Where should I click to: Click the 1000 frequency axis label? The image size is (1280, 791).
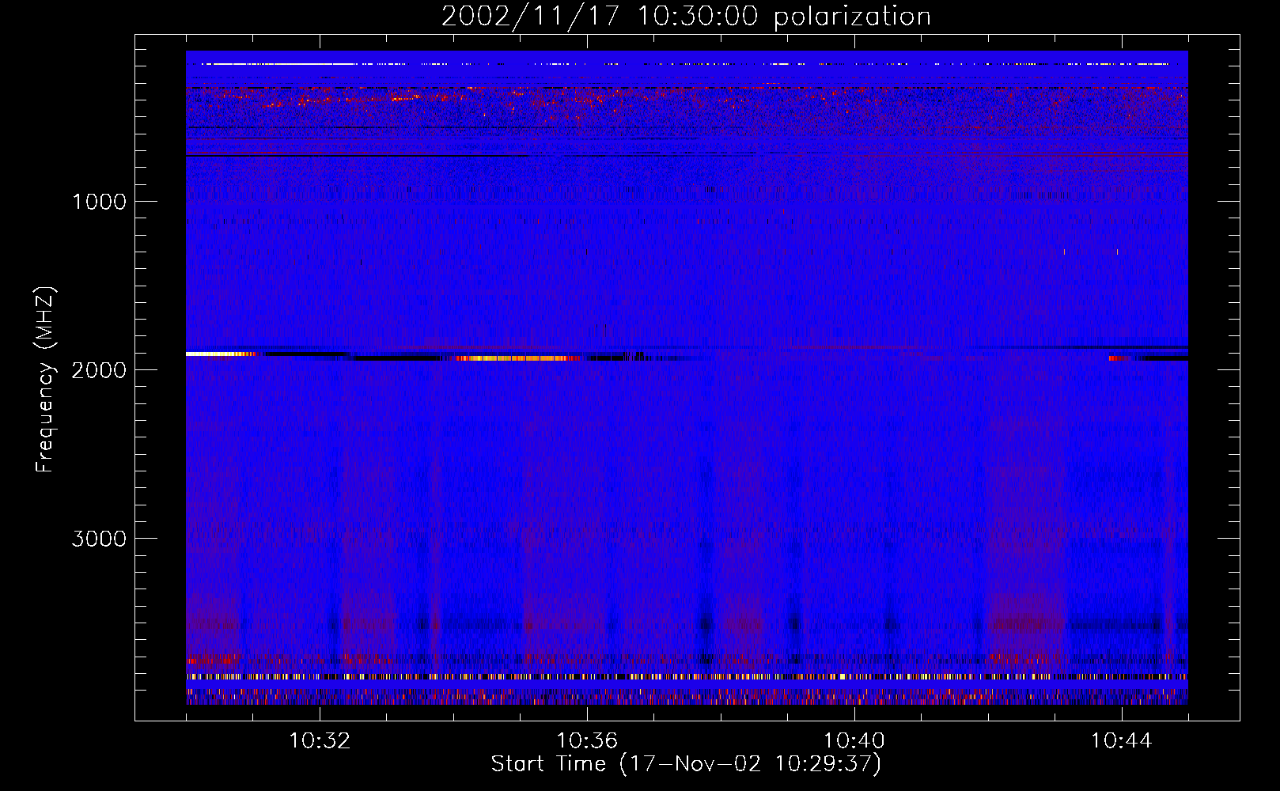pyautogui.click(x=99, y=202)
